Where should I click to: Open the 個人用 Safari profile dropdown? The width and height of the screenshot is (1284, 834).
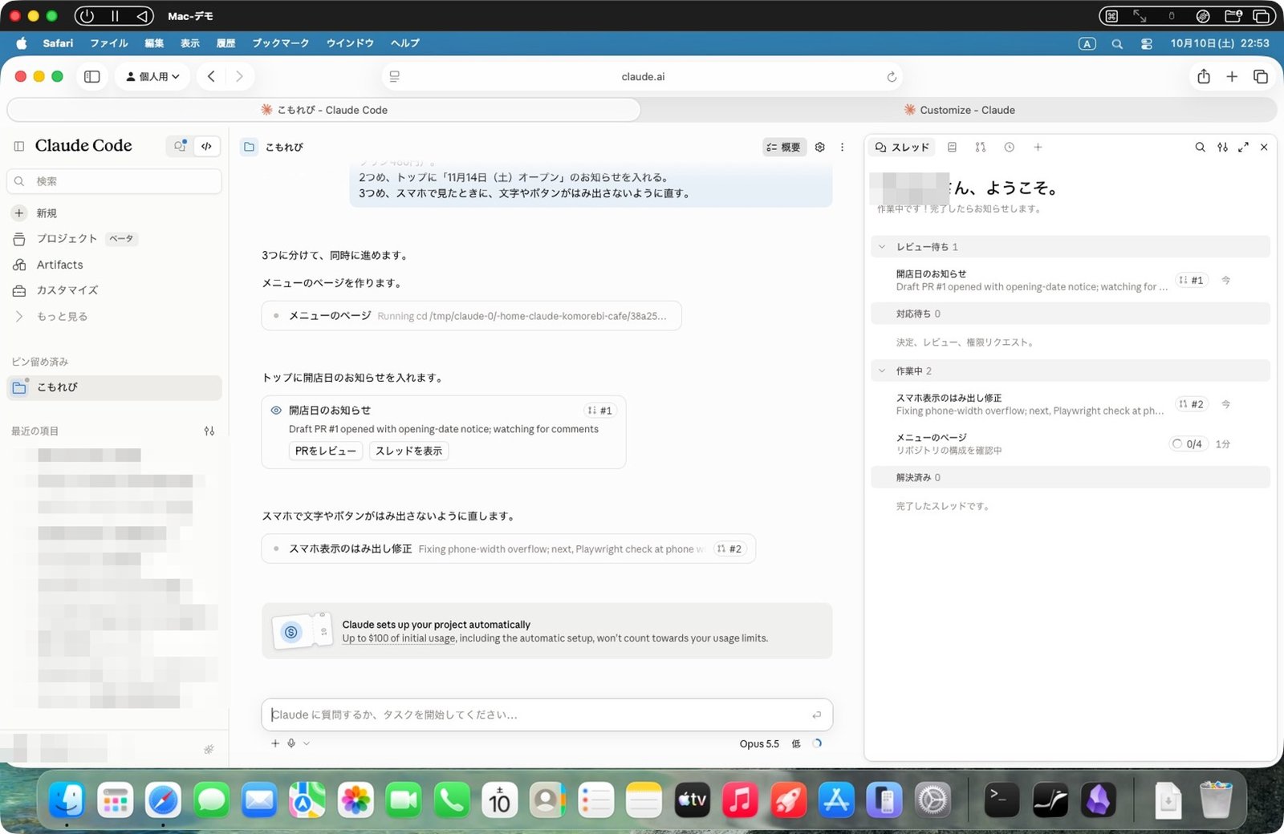(x=153, y=76)
